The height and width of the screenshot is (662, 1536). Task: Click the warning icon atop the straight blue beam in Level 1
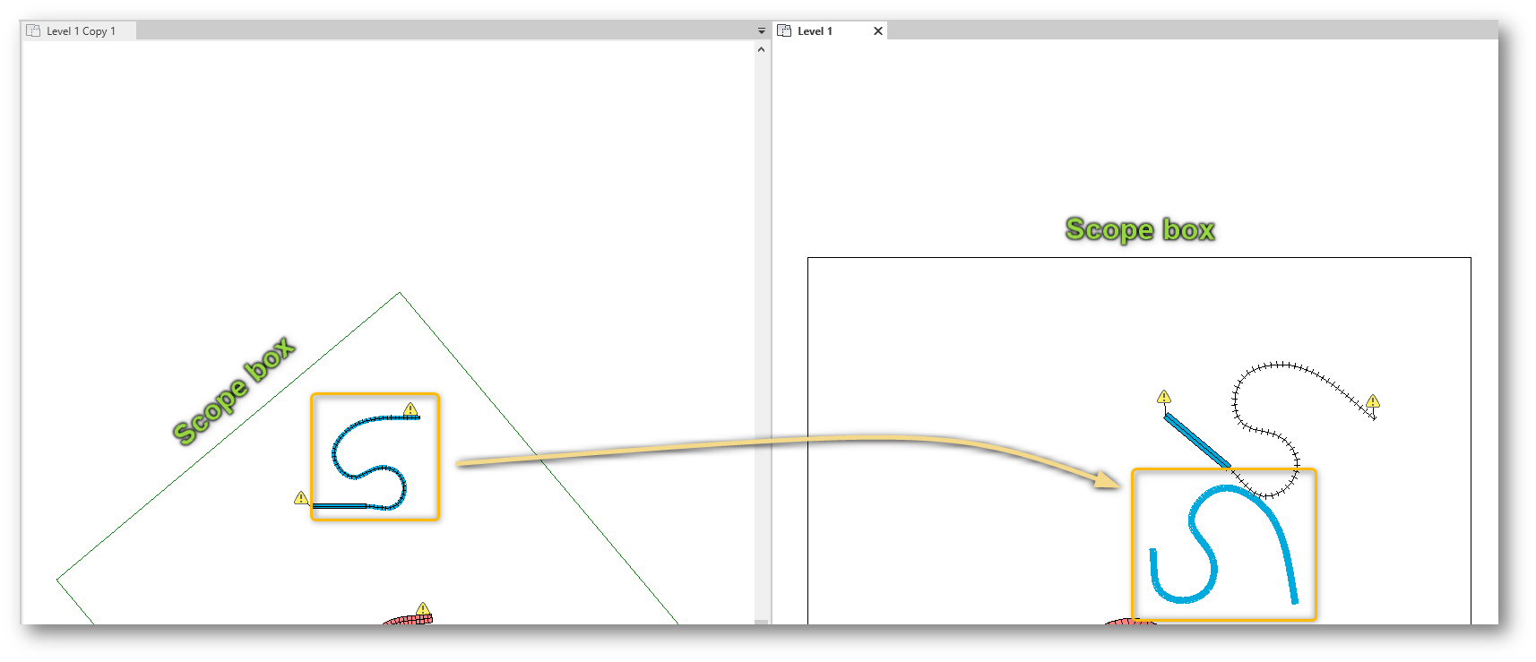click(x=1164, y=396)
